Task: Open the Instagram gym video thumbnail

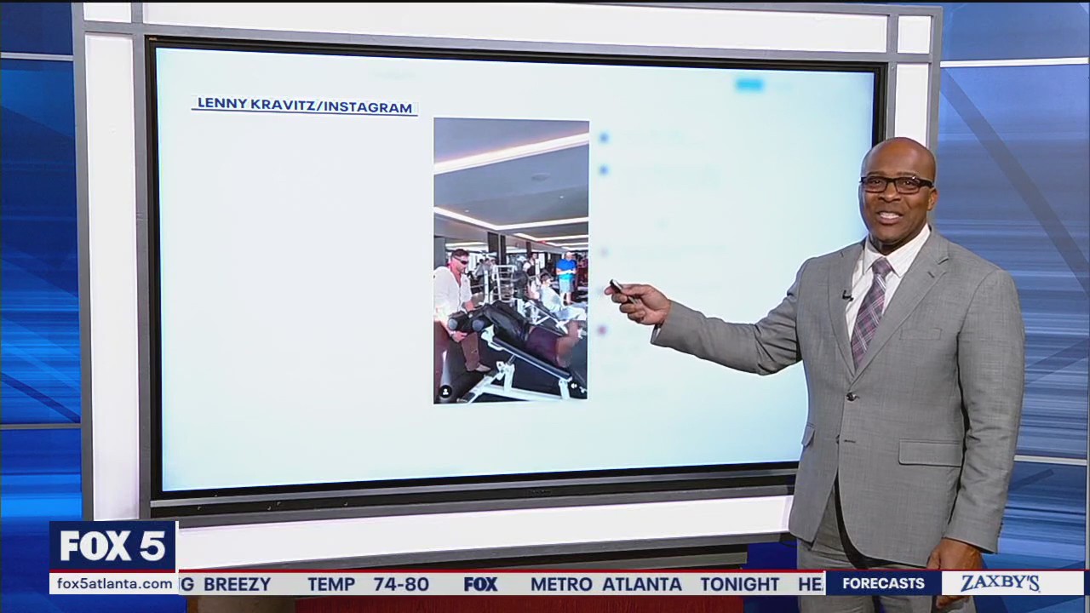Action: point(511,260)
